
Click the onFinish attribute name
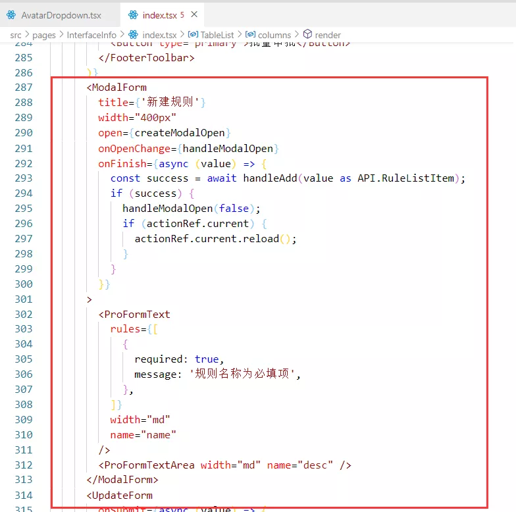122,164
